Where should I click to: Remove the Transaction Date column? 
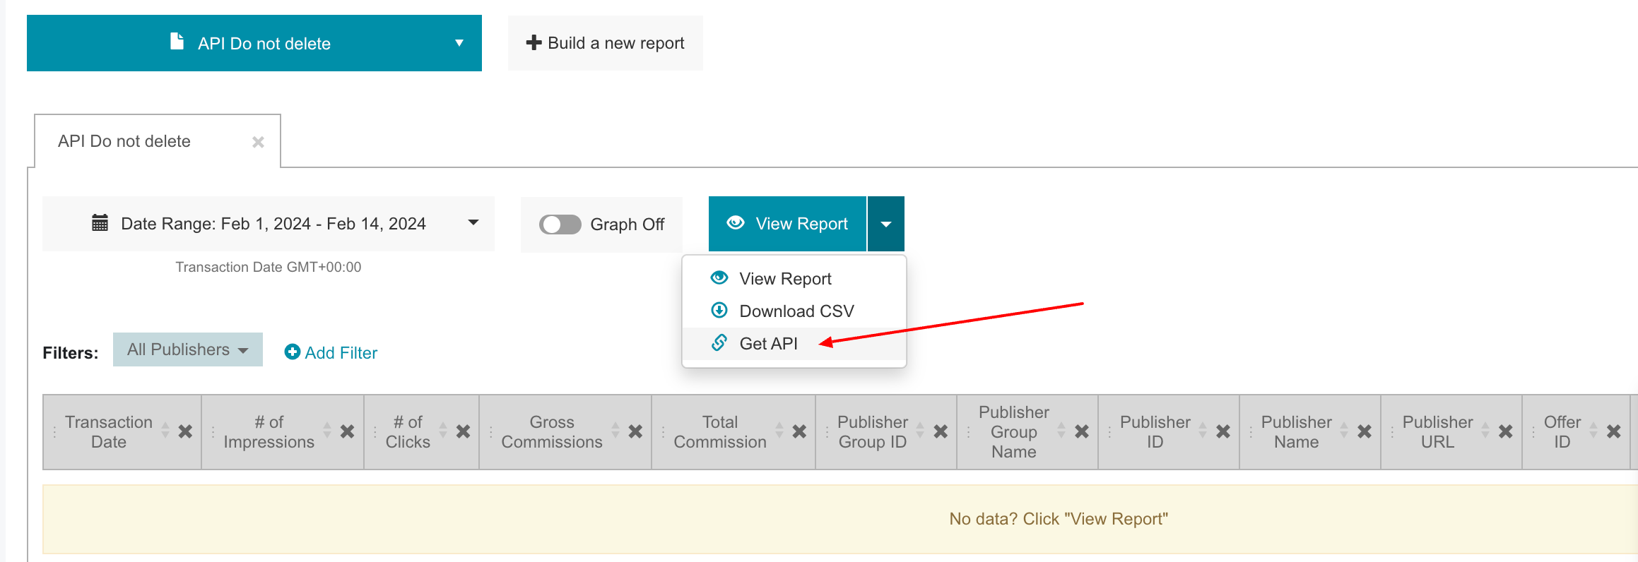[x=185, y=431]
